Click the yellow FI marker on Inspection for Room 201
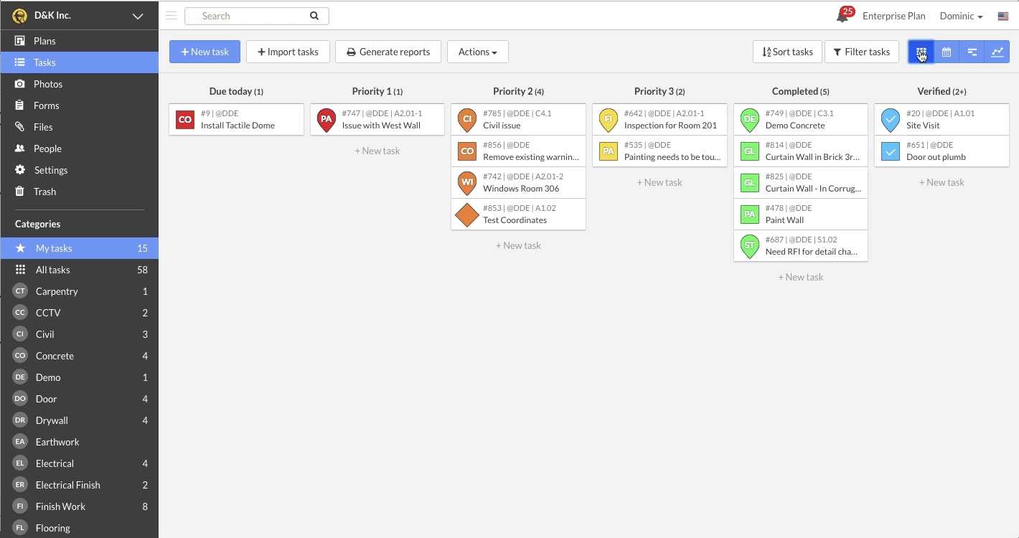 tap(609, 120)
